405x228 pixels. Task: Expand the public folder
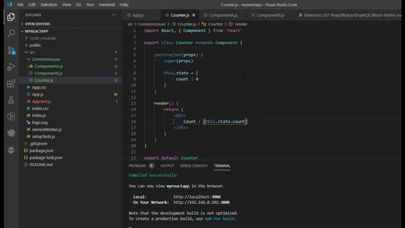tap(70, 45)
